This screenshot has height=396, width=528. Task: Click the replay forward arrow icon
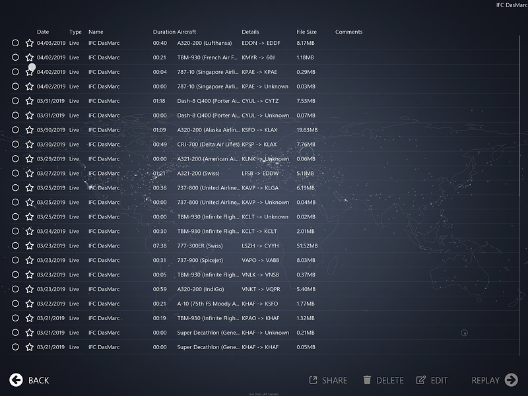coord(511,380)
